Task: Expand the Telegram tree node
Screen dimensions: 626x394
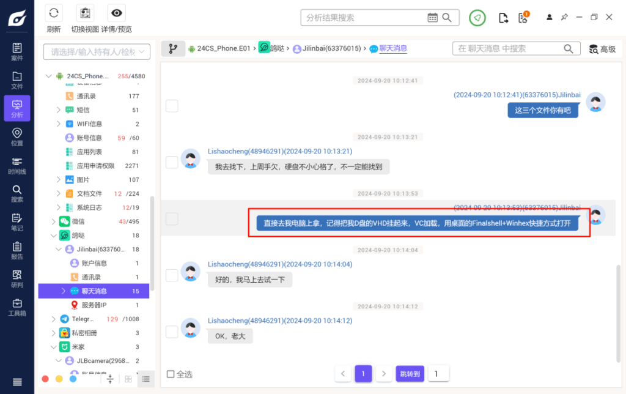Action: [53, 319]
